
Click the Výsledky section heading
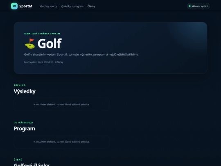pyautogui.click(x=25, y=91)
